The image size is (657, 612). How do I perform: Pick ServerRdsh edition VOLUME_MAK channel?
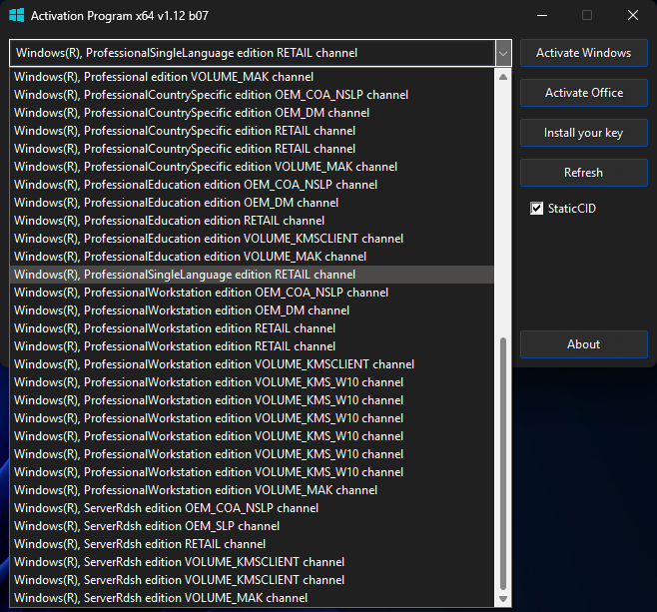click(252, 598)
